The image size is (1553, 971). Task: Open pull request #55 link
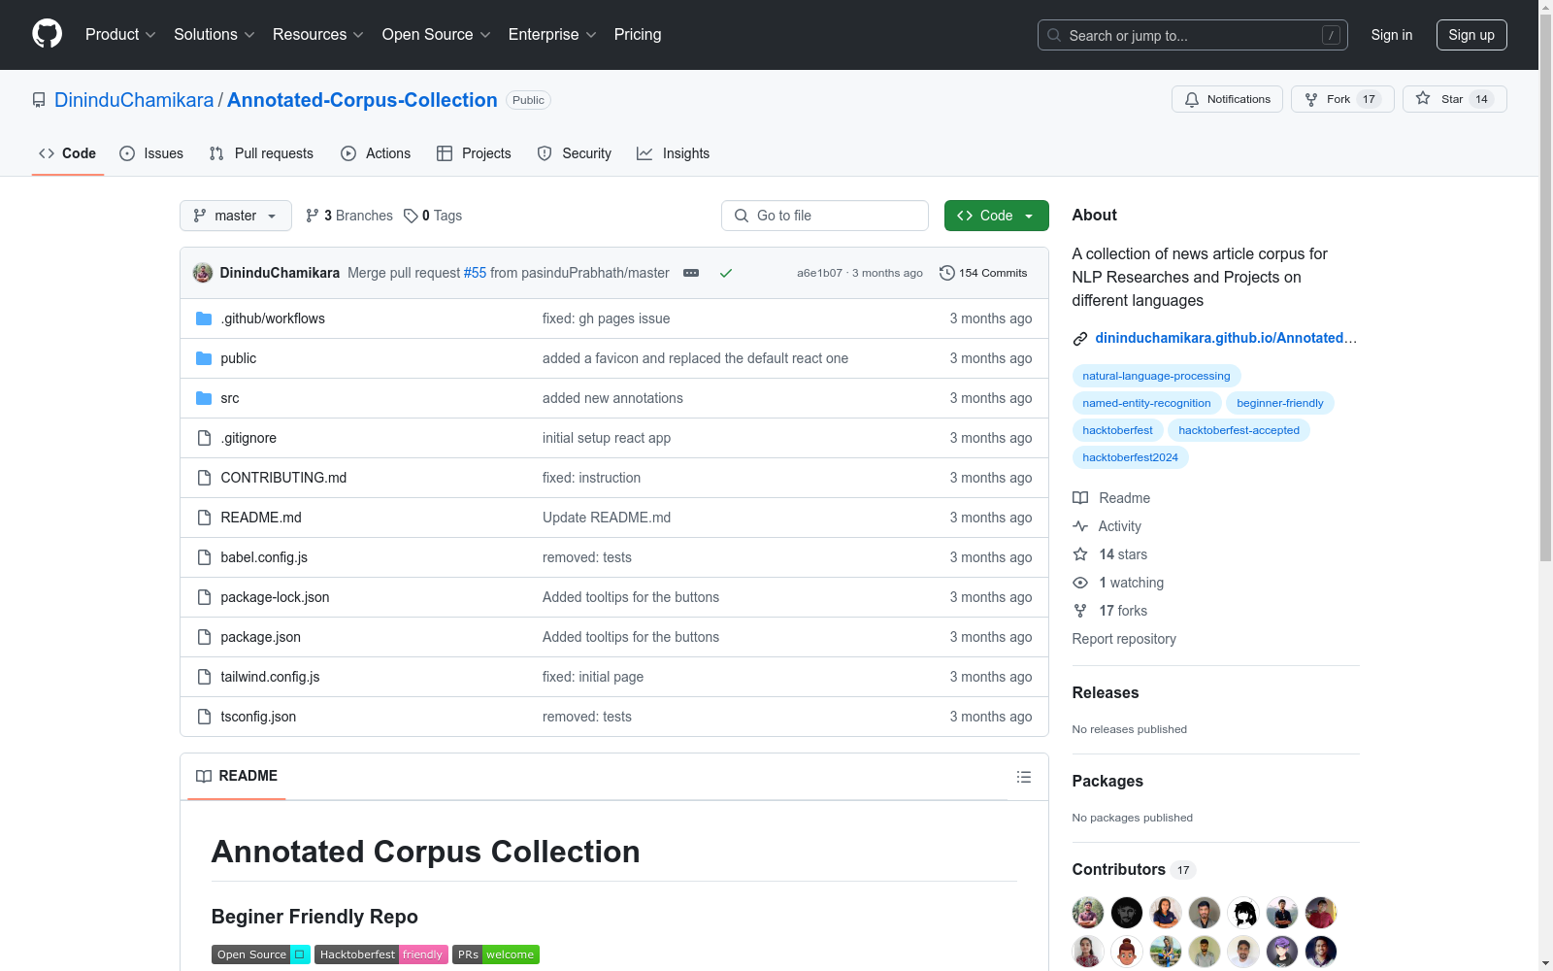[x=475, y=273]
